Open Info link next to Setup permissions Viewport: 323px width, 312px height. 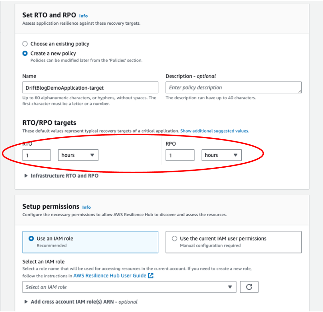click(86, 207)
